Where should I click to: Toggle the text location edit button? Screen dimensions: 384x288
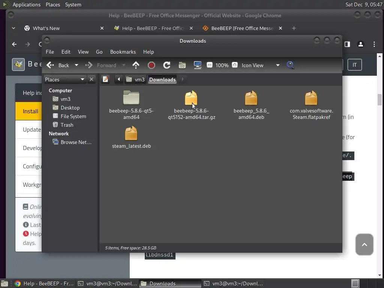(x=105, y=79)
